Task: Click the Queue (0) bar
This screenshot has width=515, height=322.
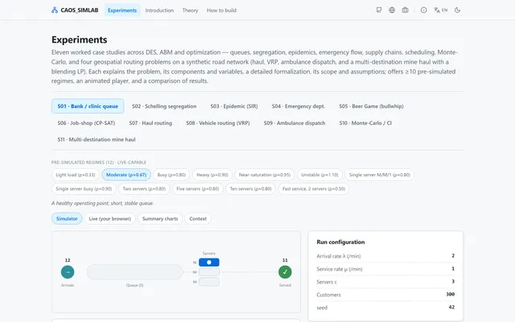Action: pos(134,272)
